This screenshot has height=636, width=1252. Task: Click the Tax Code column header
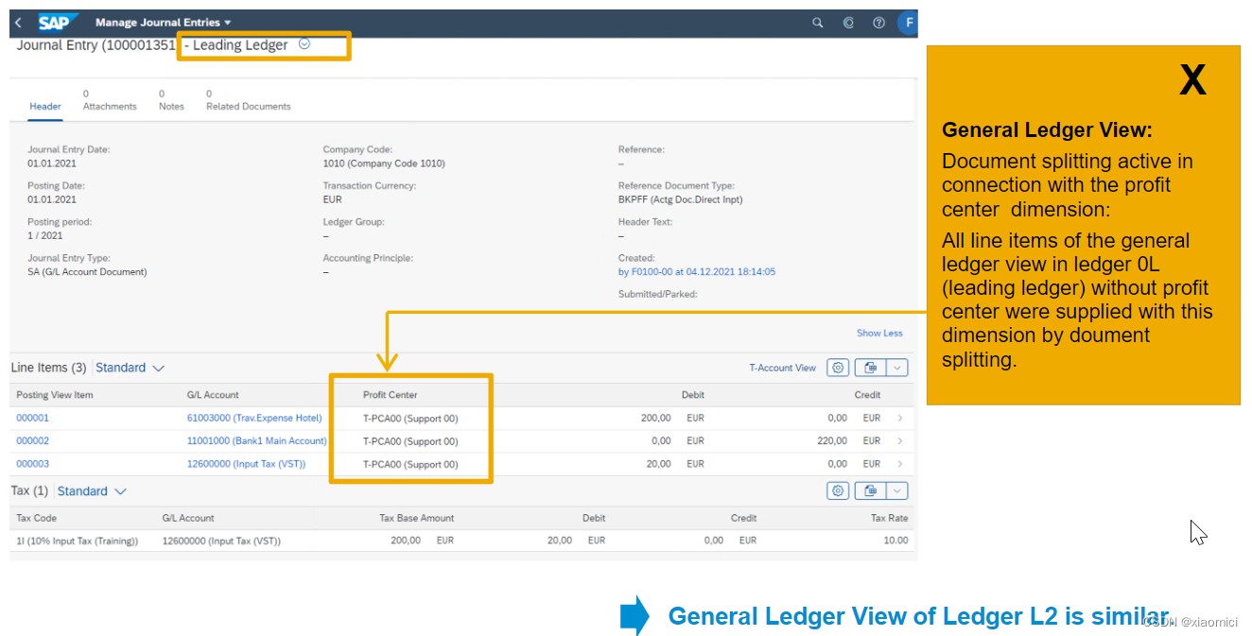pos(37,518)
